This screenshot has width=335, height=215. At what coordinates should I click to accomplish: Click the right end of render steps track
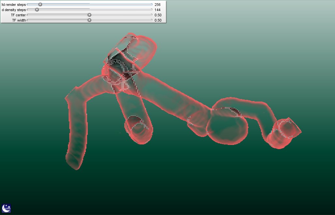pyautogui.click(x=152, y=5)
